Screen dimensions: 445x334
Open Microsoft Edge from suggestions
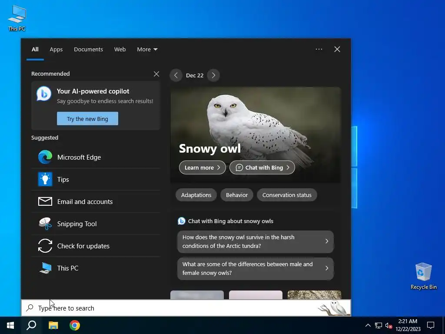(96, 157)
